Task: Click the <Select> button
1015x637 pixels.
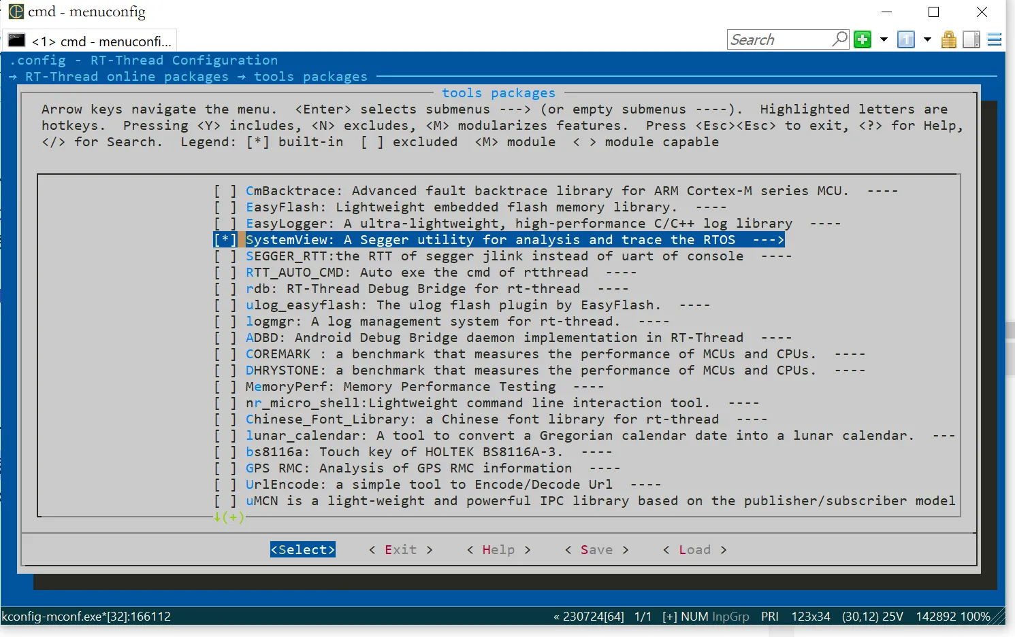Action: coord(303,550)
